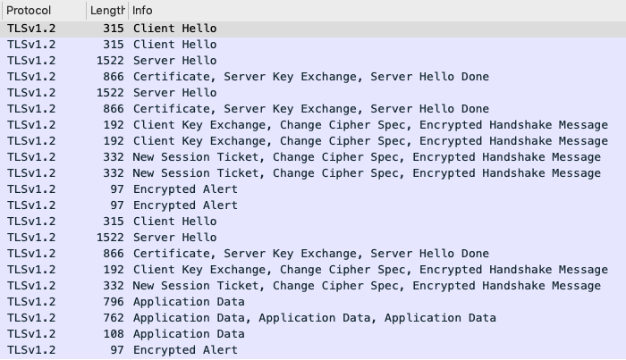The image size is (626, 360).
Task: Select the row listing three Application Data records
Action: pos(313,318)
